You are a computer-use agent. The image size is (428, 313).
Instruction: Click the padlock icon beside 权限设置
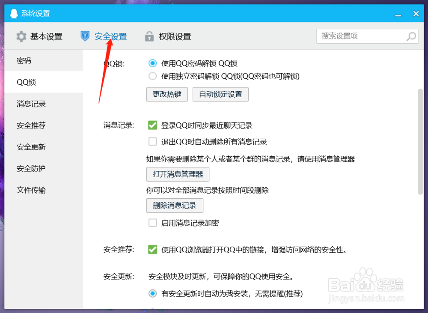coord(149,36)
